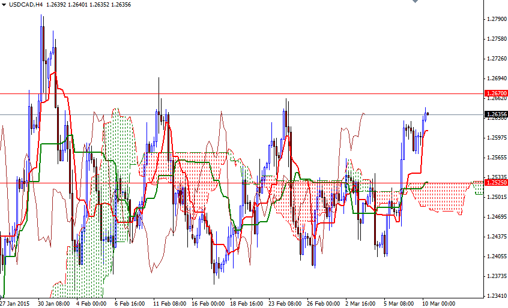Screen dimensions: 508x308
Task: Select the USDCAD,H4 chart title text
Action: coord(26,5)
